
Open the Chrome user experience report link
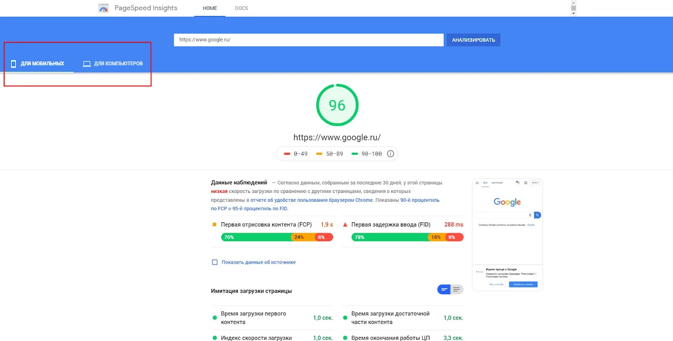click(312, 200)
